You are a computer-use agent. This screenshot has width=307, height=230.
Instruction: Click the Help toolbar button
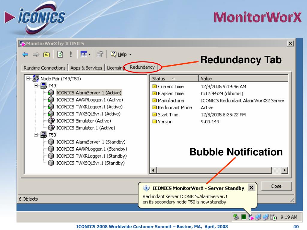pos(119,55)
